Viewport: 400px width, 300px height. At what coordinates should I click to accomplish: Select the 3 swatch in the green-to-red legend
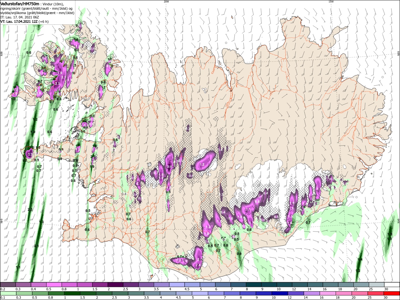tap(136, 293)
